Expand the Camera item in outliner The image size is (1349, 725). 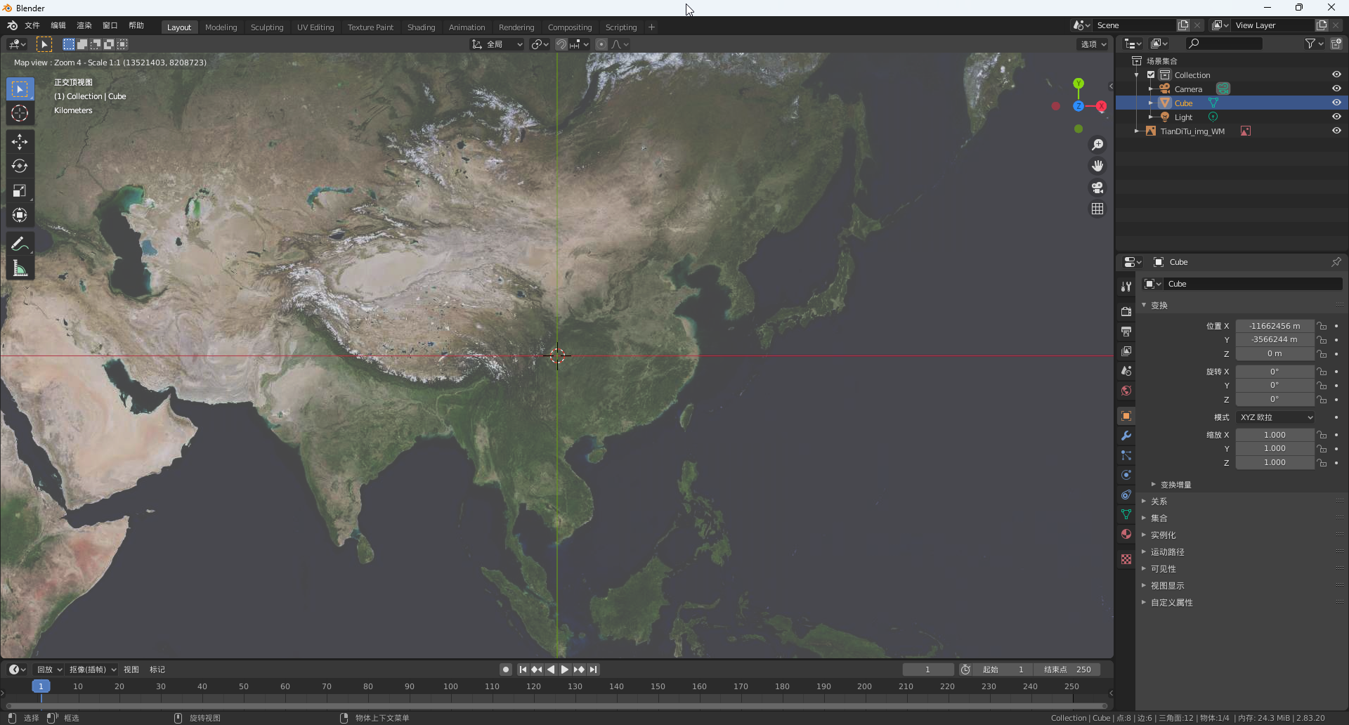click(1151, 89)
